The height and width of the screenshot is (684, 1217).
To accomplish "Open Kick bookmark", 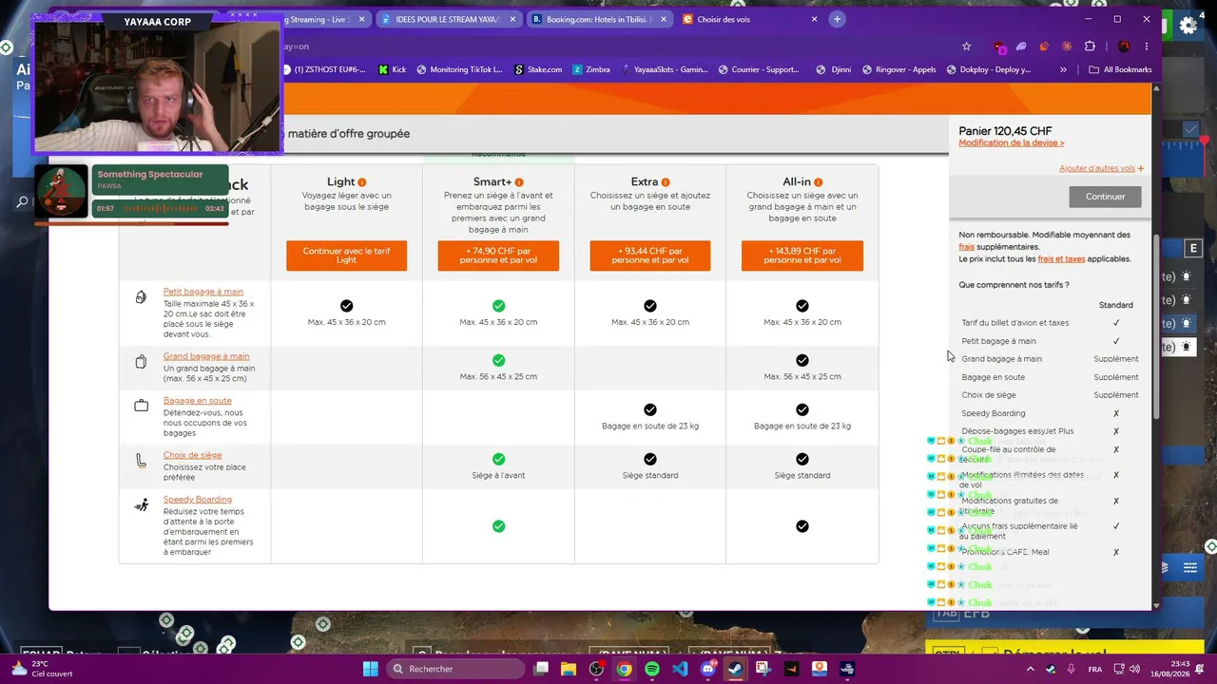I will click(x=392, y=69).
